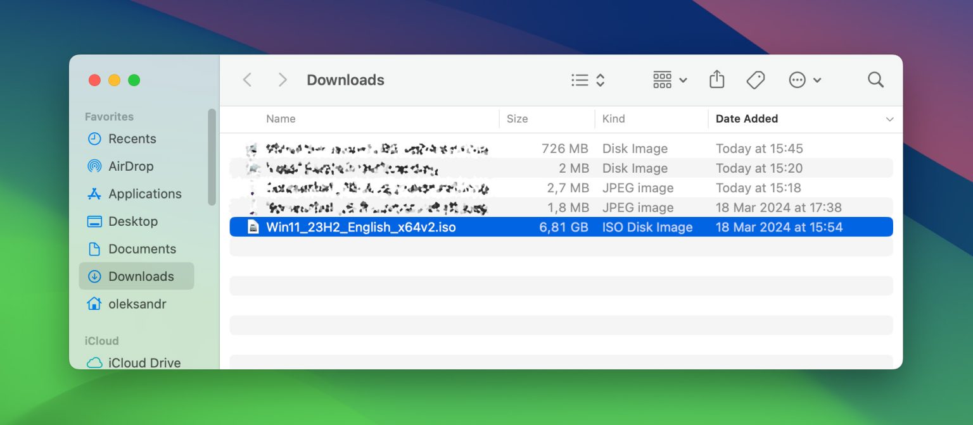
Task: Click the Edit Tags icon
Action: [755, 80]
